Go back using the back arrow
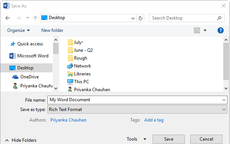Screen dimensions: 230x144 click(x=8, y=18)
